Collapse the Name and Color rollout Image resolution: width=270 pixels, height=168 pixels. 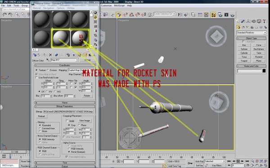[x=252, y=66]
